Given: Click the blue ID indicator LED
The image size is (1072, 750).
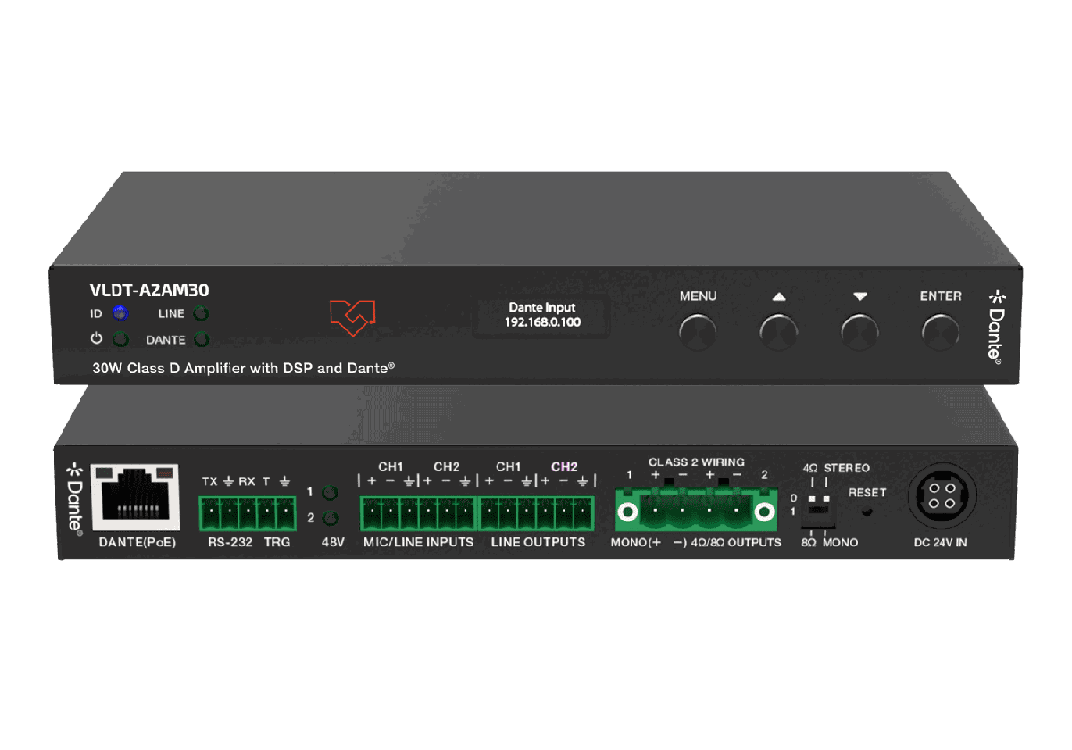Looking at the screenshot, I should (x=121, y=313).
